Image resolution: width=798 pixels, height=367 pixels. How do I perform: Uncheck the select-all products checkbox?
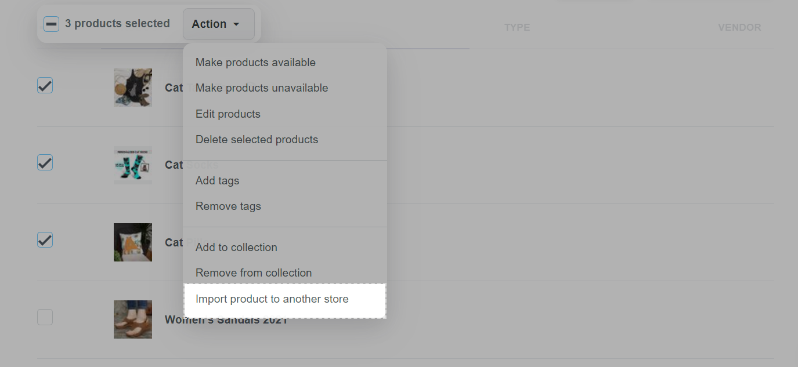click(52, 24)
